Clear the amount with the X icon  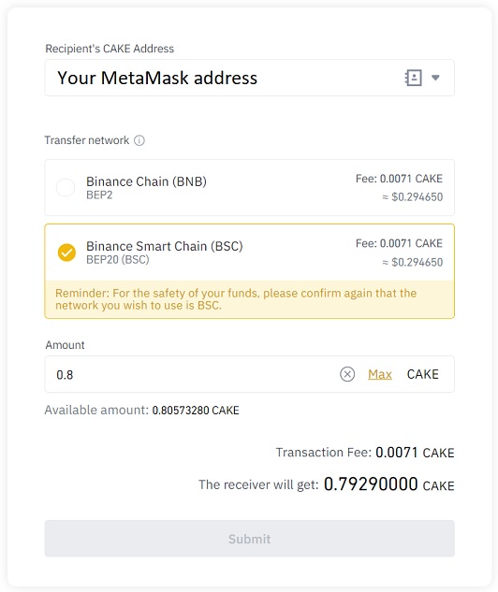[x=347, y=374]
